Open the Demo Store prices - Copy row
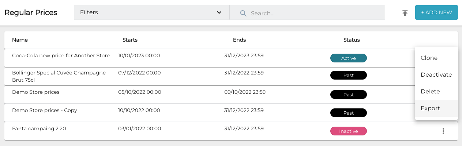The image size is (462, 146). click(45, 110)
